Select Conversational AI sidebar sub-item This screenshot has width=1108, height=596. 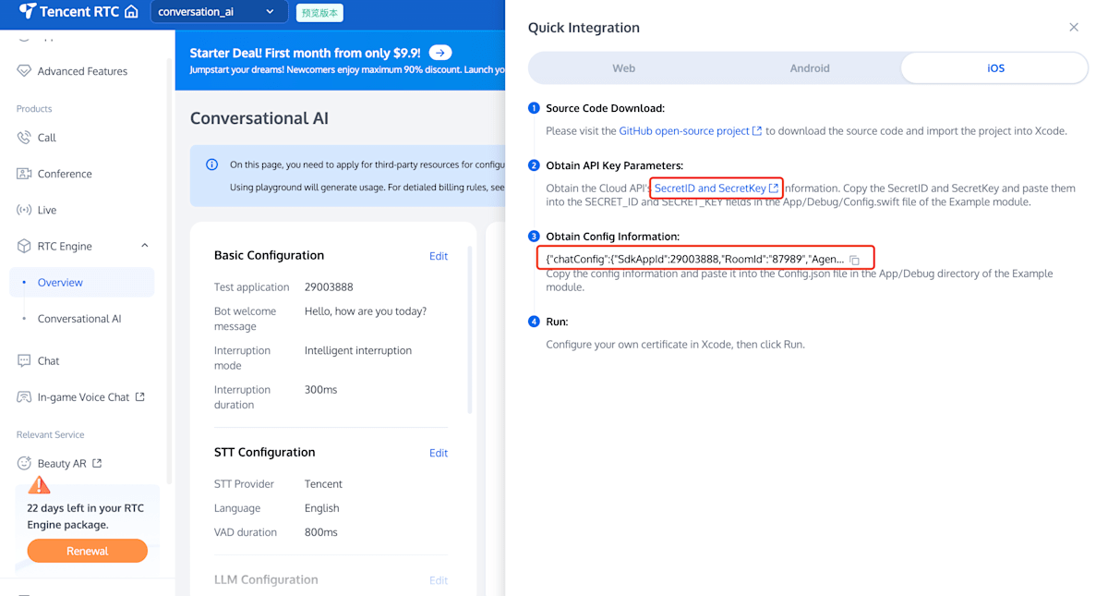[x=81, y=319]
